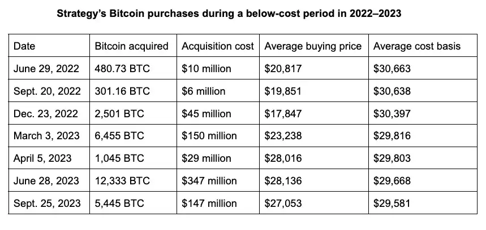This screenshot has width=486, height=230.
Task: Select the 12,333 BTC cell
Action: pyautogui.click(x=122, y=181)
